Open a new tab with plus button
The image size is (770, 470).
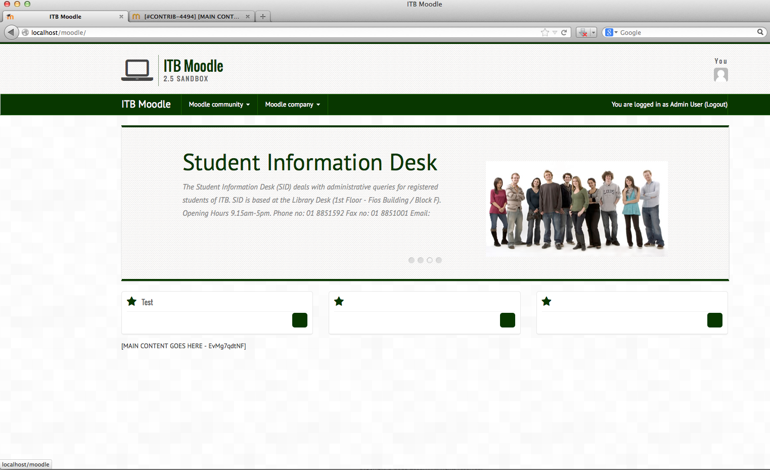263,17
